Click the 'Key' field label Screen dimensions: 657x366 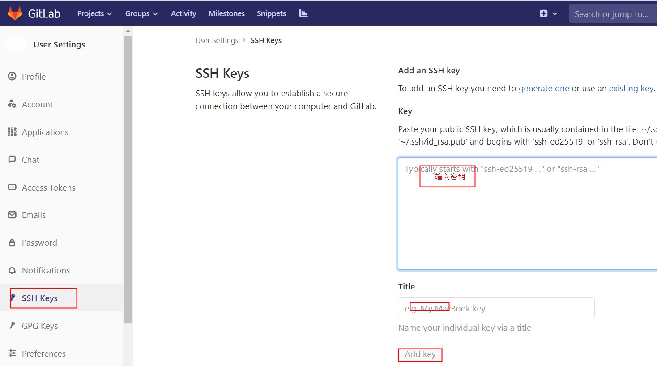405,111
